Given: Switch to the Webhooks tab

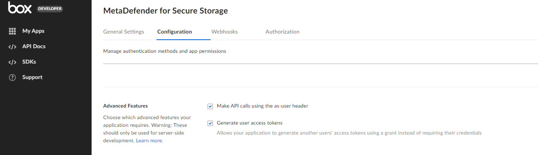Looking at the screenshot, I should click(x=225, y=32).
